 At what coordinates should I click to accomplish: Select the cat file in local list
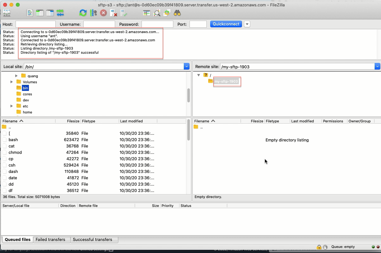[x=94, y=146]
